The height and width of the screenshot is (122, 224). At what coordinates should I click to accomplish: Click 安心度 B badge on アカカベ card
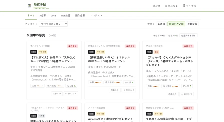click(x=187, y=86)
